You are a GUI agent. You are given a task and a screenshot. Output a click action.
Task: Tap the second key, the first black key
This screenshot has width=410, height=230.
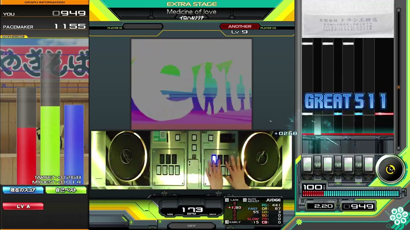317,162
